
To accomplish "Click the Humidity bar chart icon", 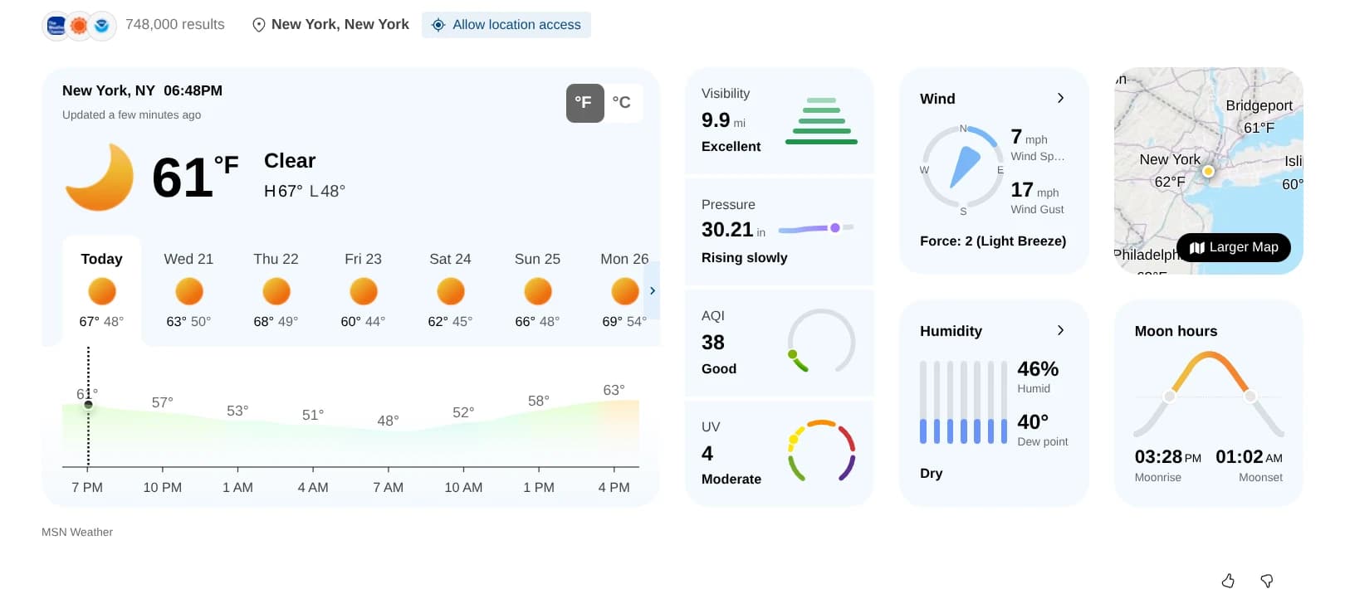I will tap(963, 402).
